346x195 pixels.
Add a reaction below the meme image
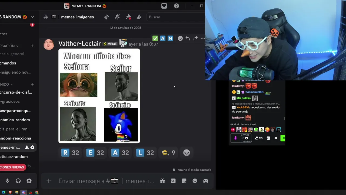tap(187, 153)
